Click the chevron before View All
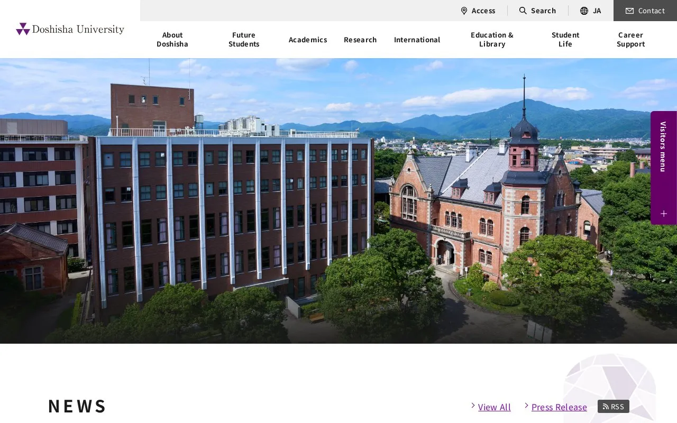 [473, 405]
